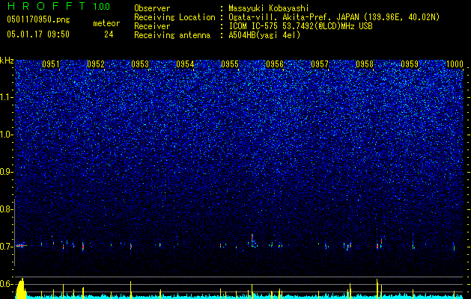Click the 1.0 kHz axis label
The width and height of the screenshot is (471, 299).
(x=6, y=135)
